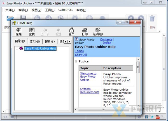Screen dimensions: 168x121
Task: Click the Easy Photo Unblur Help heading
Action: (x=95, y=47)
